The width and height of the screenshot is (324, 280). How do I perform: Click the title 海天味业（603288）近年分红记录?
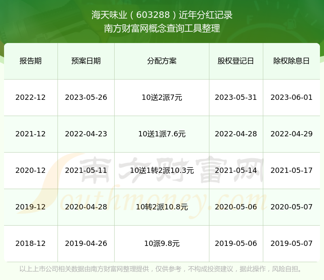click(162, 15)
